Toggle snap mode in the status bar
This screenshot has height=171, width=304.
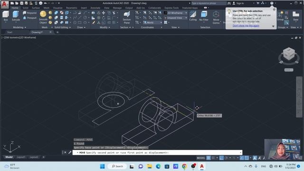(x=213, y=158)
